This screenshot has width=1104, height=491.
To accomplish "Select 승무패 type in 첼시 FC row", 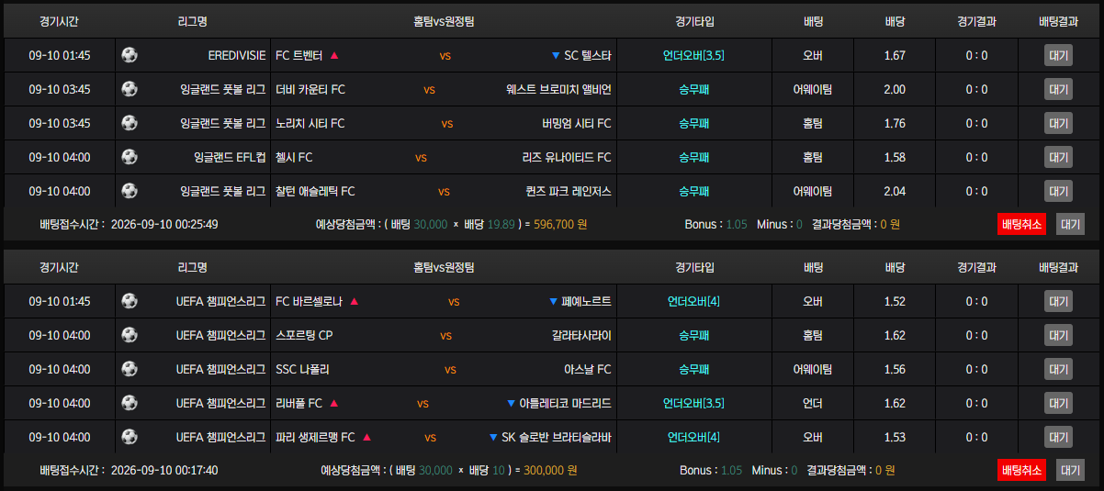I will (x=693, y=157).
